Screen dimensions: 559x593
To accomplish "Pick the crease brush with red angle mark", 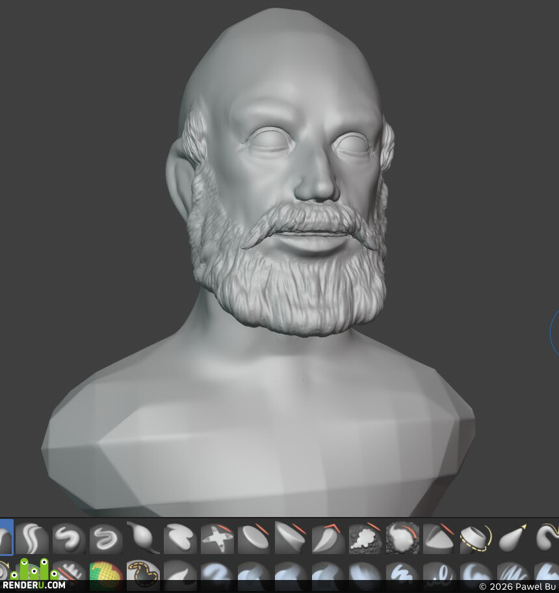I will pyautogui.click(x=328, y=537).
